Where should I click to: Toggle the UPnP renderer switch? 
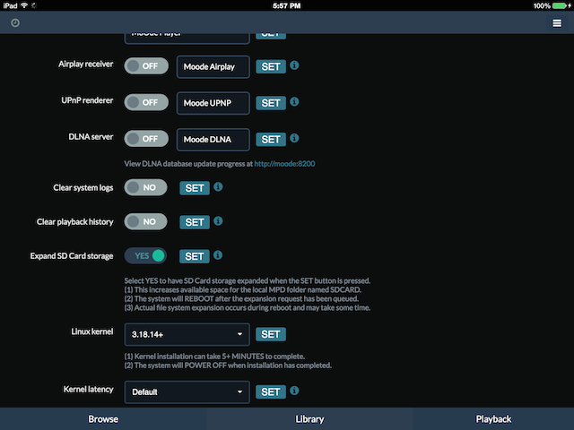(146, 102)
